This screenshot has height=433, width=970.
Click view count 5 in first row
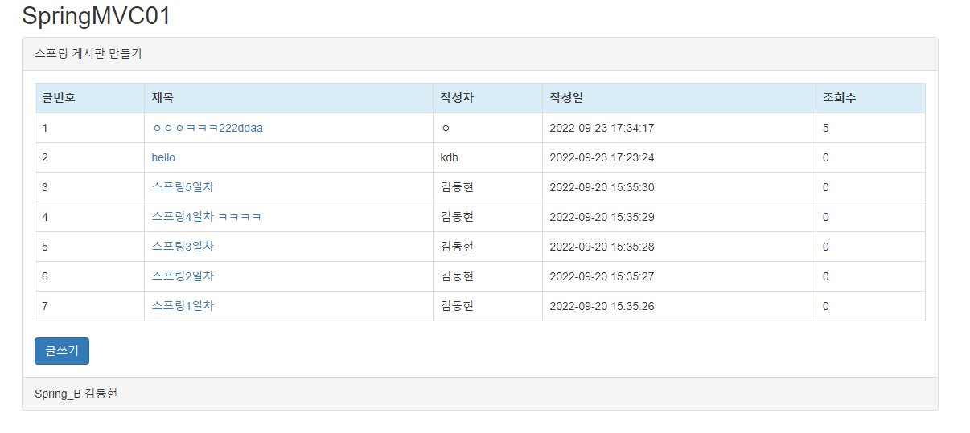click(827, 128)
